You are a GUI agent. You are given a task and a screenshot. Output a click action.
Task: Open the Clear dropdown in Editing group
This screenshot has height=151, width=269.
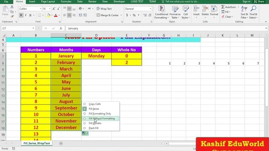pos(227,17)
